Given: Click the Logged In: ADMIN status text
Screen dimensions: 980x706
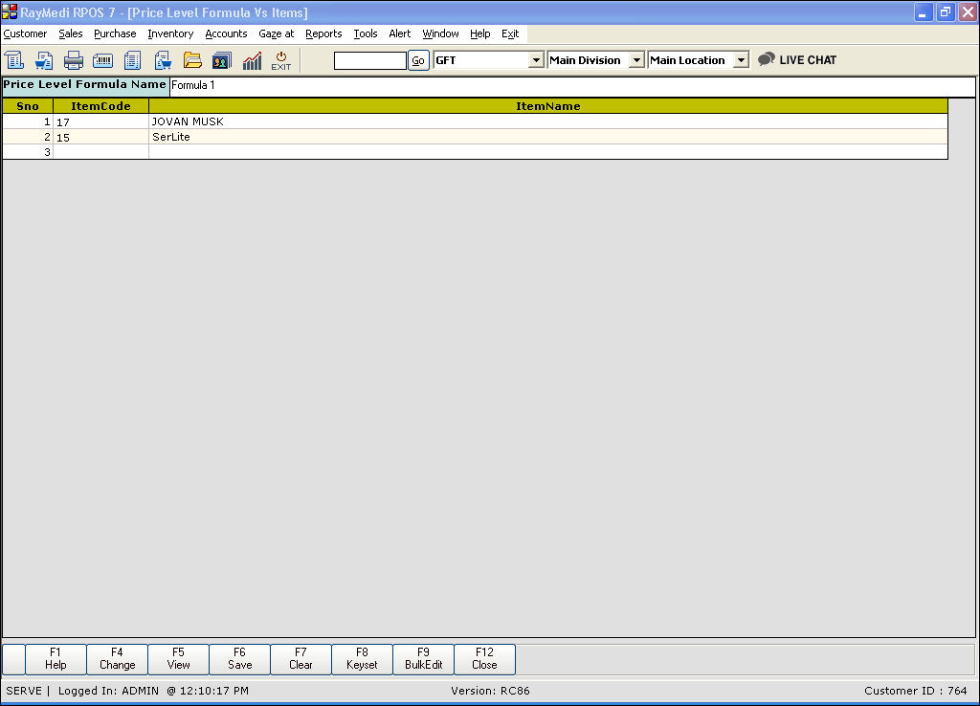Looking at the screenshot, I should (x=108, y=691).
